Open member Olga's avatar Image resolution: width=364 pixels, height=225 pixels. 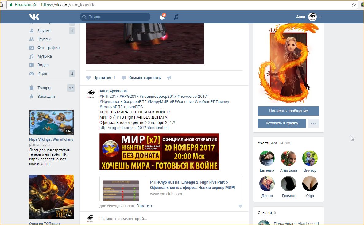[310, 184]
